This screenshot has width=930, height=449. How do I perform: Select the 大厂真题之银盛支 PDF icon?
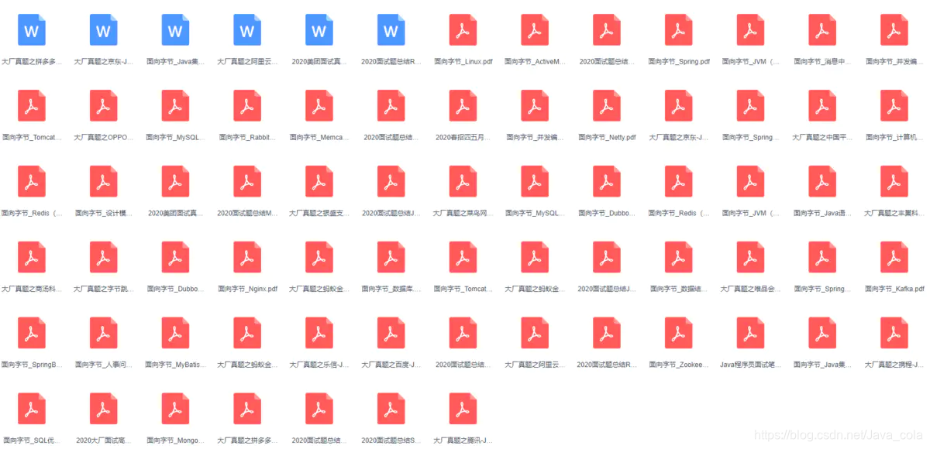coord(319,182)
